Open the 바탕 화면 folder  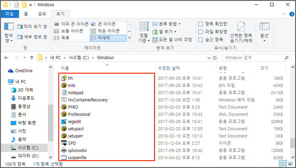coord(23,123)
